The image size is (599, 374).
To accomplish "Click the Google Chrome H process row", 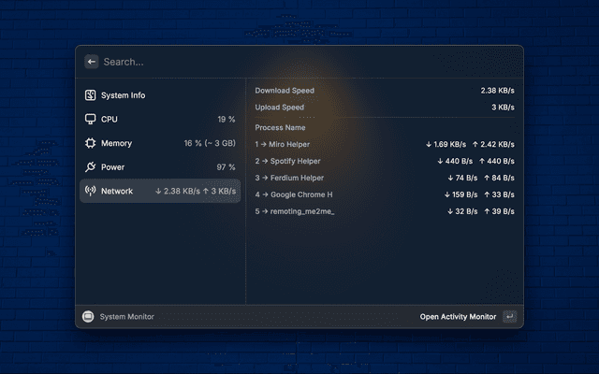I will (384, 194).
